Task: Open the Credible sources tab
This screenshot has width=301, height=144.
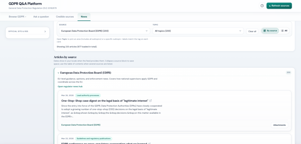Action: [x=65, y=17]
